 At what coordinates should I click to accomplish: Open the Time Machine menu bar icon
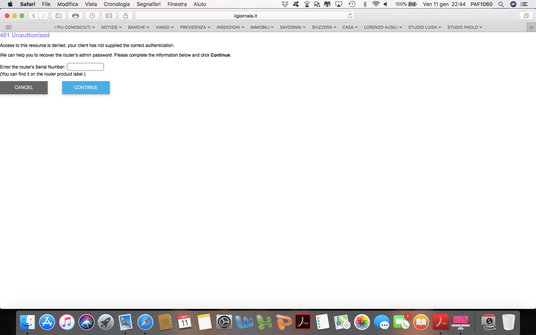tap(352, 4)
